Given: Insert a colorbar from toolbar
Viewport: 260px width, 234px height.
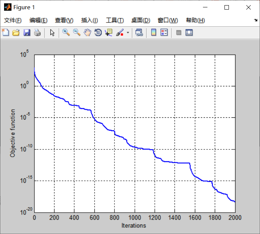Looking at the screenshot, I should pos(154,32).
